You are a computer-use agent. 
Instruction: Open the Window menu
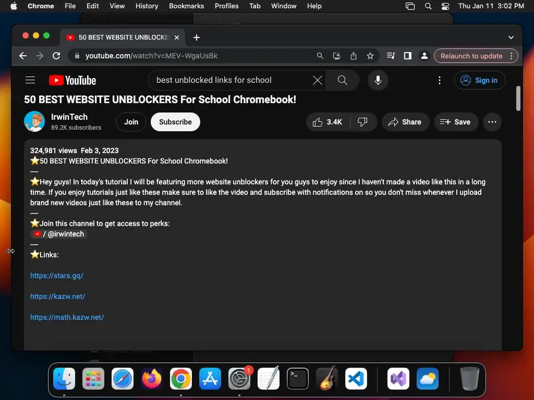point(284,6)
